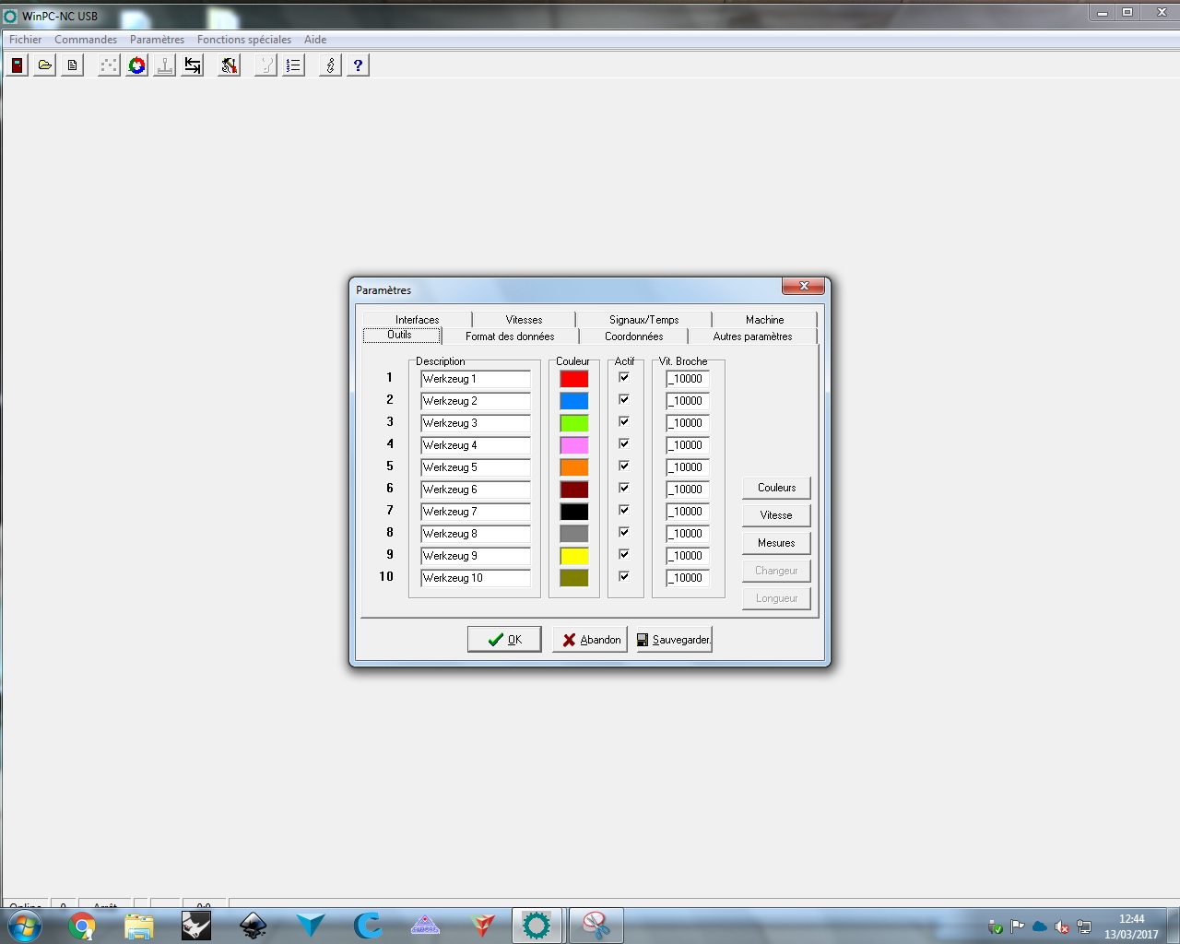
Task: Click the info toolbar icon
Action: tap(330, 65)
